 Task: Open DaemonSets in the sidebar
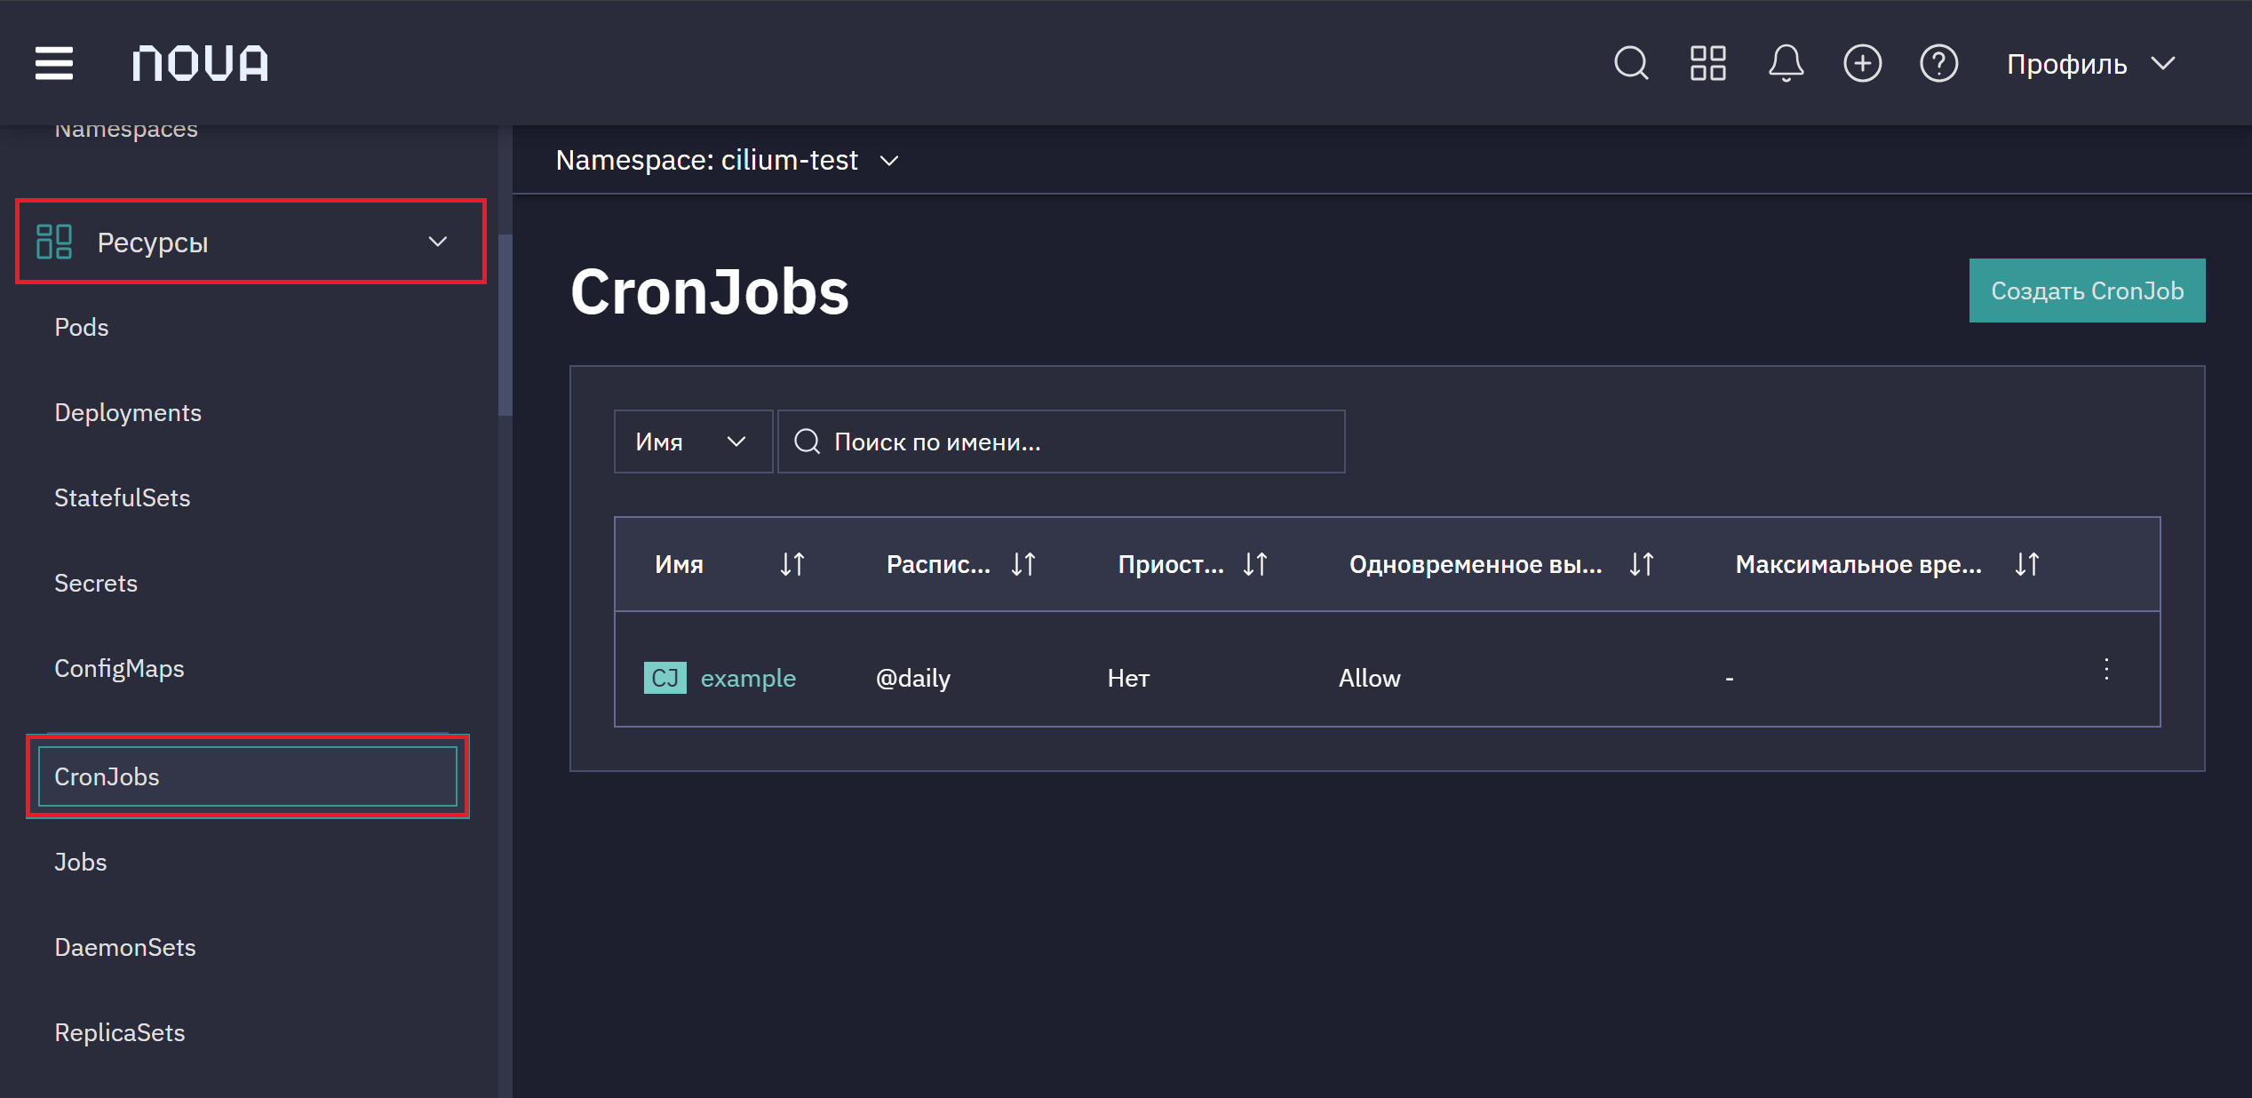[x=125, y=947]
